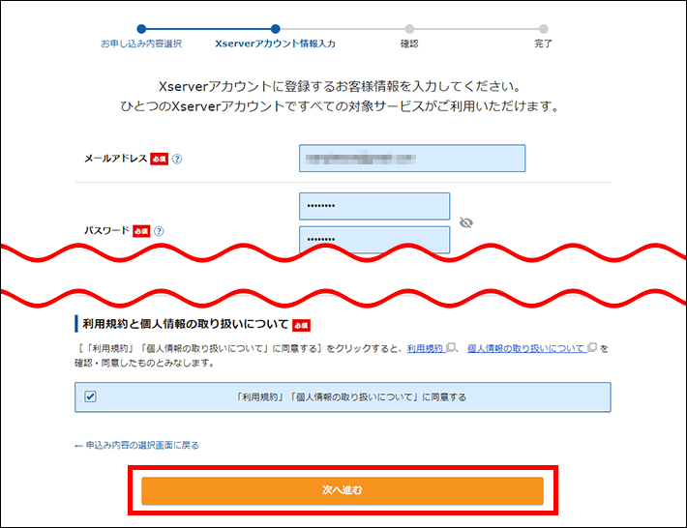This screenshot has height=528, width=687.
Task: Go back via 申込み内容の選択画面に戻る link
Action: pos(136,445)
